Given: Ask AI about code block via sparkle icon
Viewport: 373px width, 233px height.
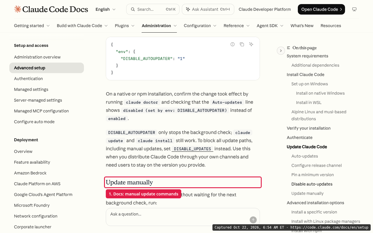Looking at the screenshot, I should (251, 44).
